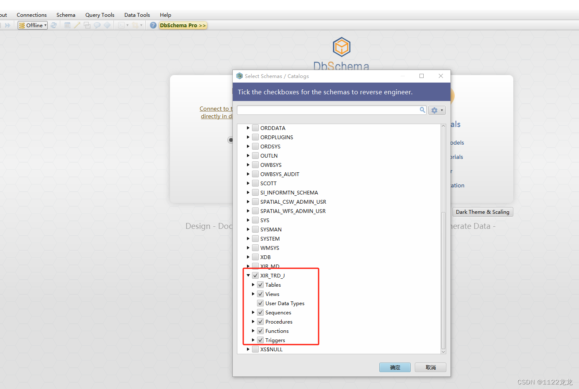Viewport: 579px width, 389px height.
Task: Expand the Tables node
Action: pyautogui.click(x=253, y=285)
